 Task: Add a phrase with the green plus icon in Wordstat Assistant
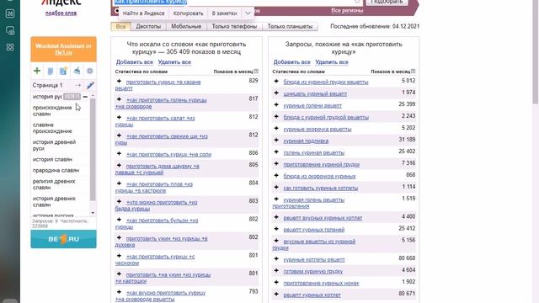[x=37, y=71]
